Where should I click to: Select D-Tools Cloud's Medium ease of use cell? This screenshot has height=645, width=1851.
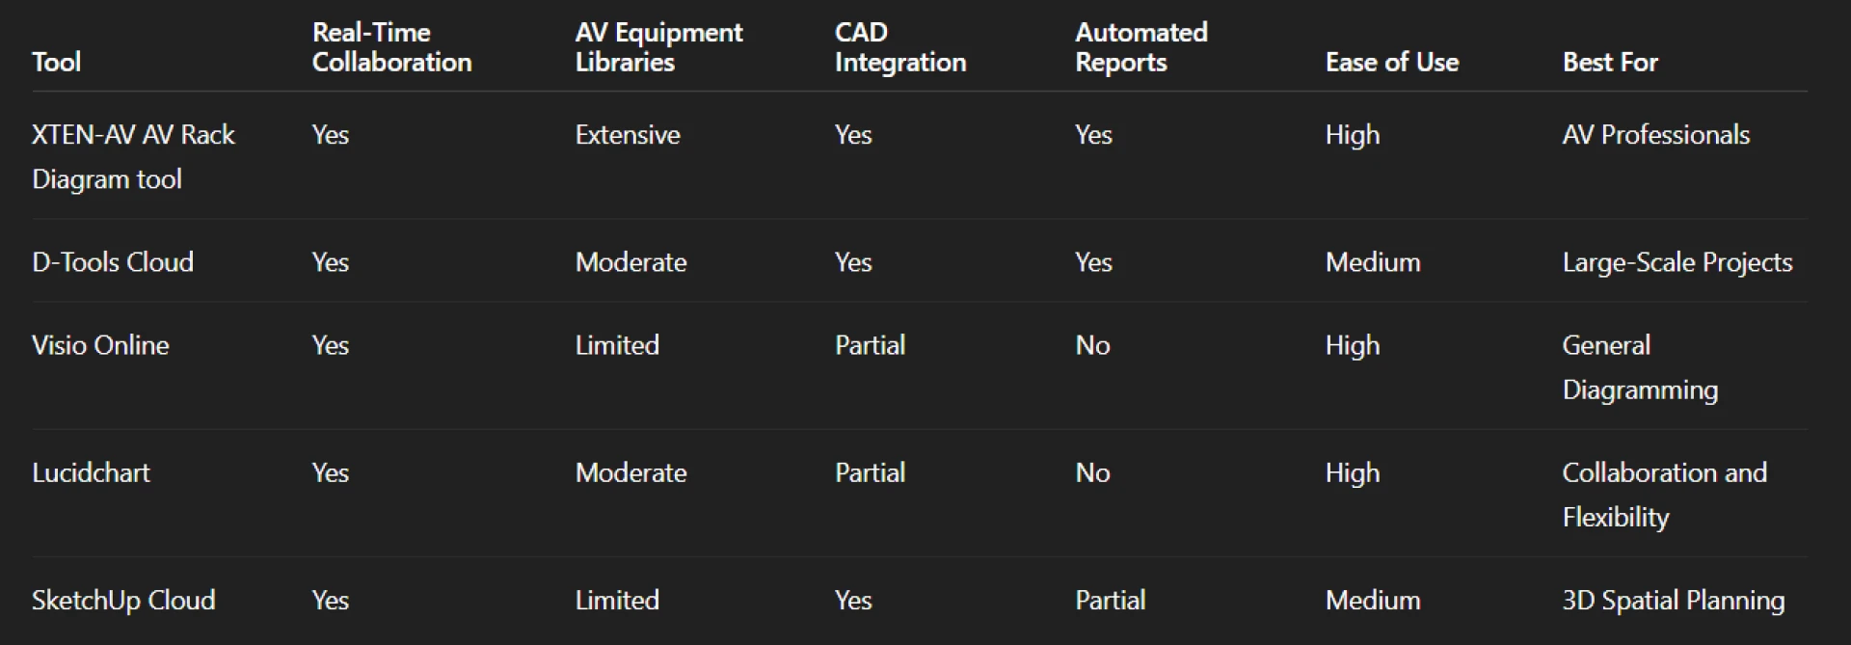pos(1372,262)
